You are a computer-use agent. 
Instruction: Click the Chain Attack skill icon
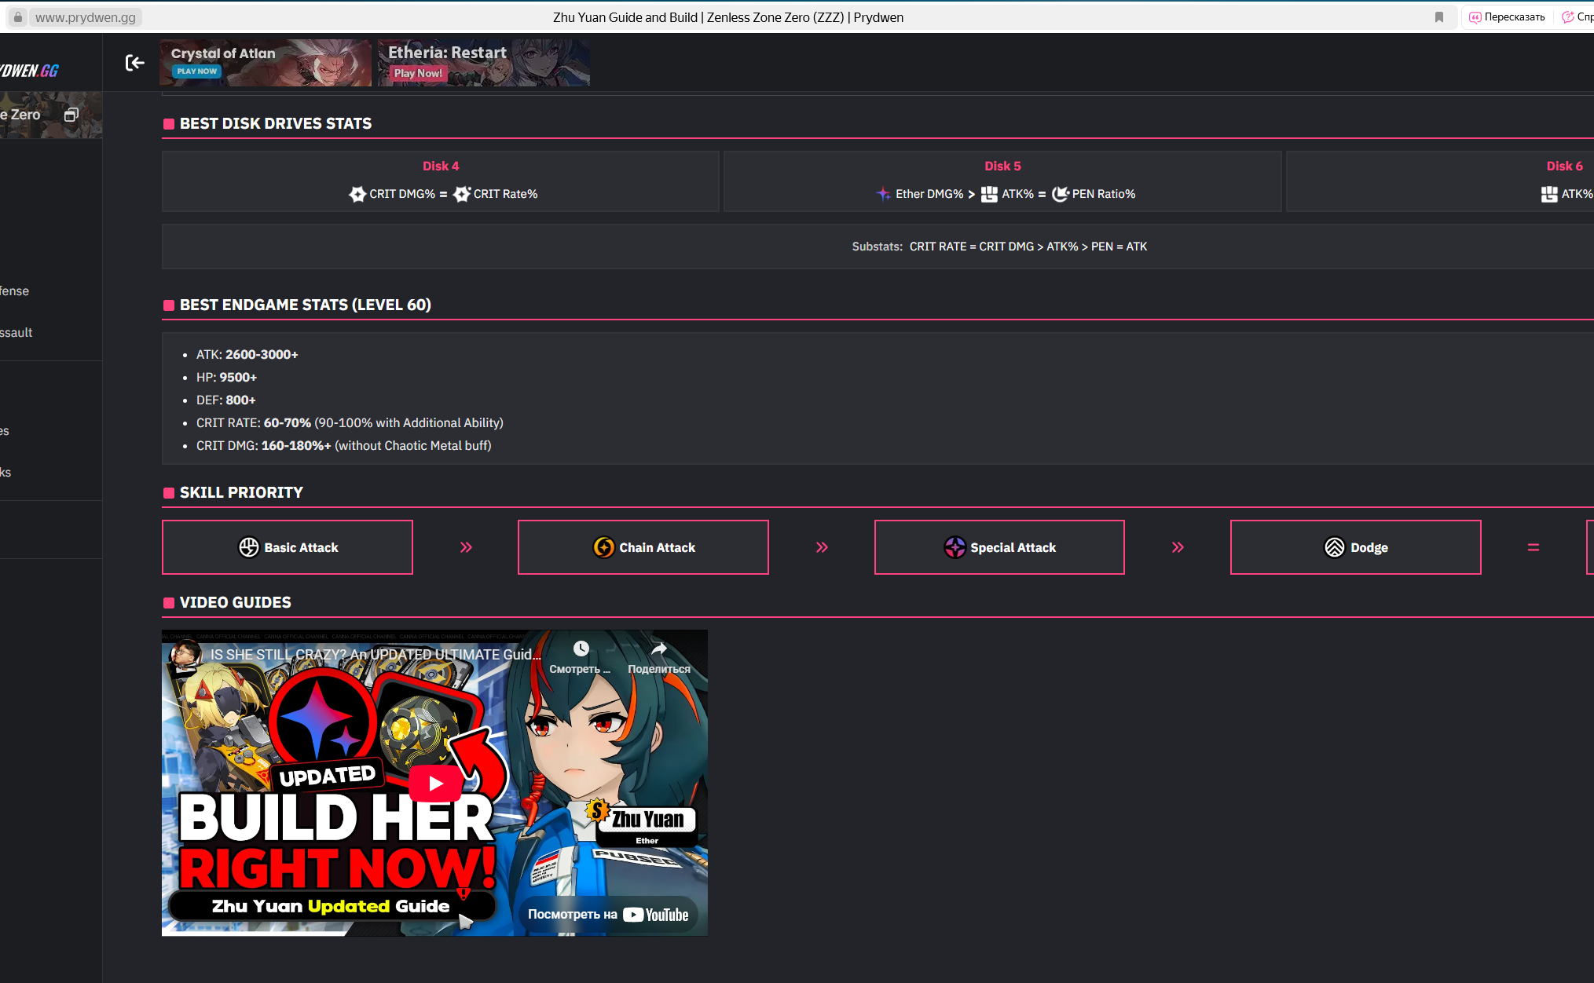(x=603, y=547)
